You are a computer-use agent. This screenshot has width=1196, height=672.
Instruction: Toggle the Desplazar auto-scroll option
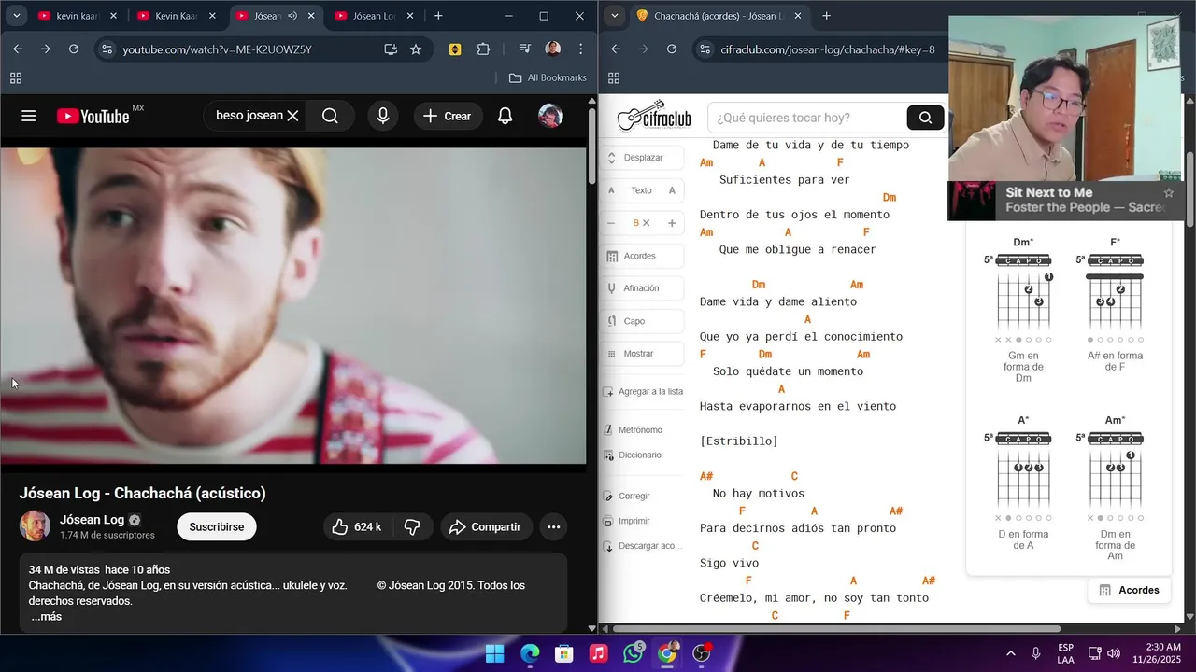[641, 158]
